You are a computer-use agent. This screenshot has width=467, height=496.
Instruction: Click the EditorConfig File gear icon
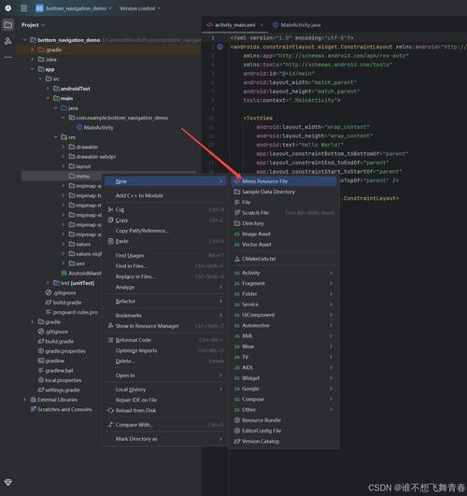[x=237, y=431]
